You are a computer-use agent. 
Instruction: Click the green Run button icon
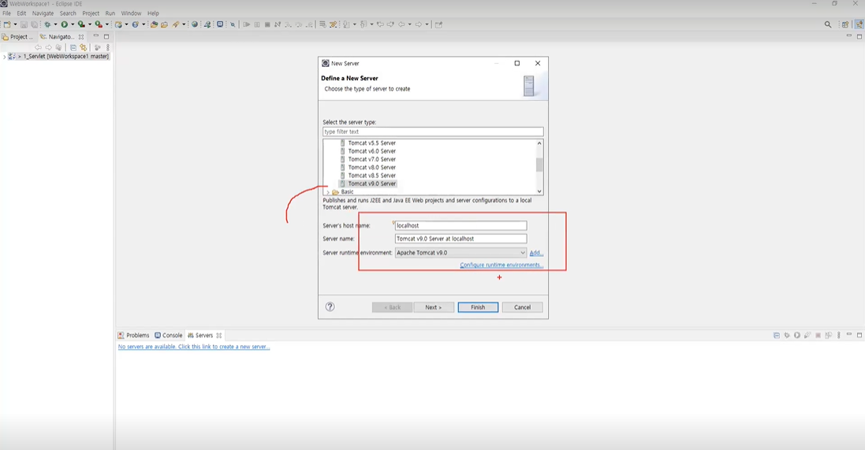[x=65, y=24]
